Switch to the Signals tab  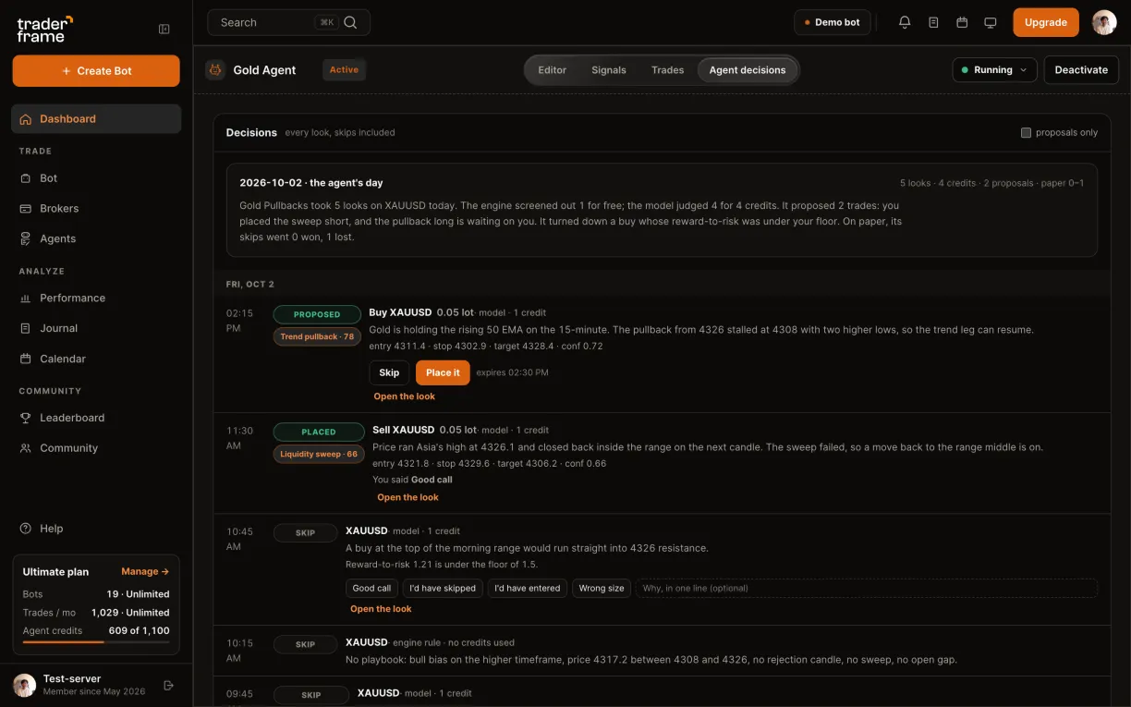(x=609, y=70)
